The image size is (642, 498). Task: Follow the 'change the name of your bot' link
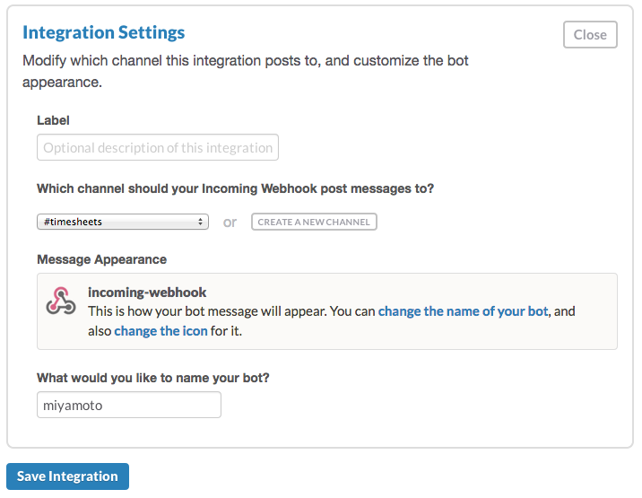pos(463,311)
